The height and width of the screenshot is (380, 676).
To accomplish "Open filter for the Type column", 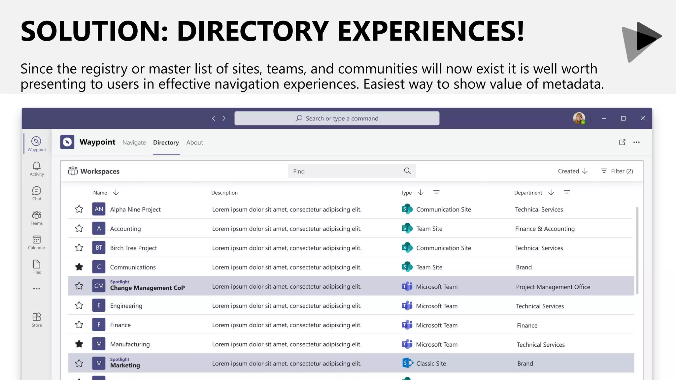I will pyautogui.click(x=436, y=192).
